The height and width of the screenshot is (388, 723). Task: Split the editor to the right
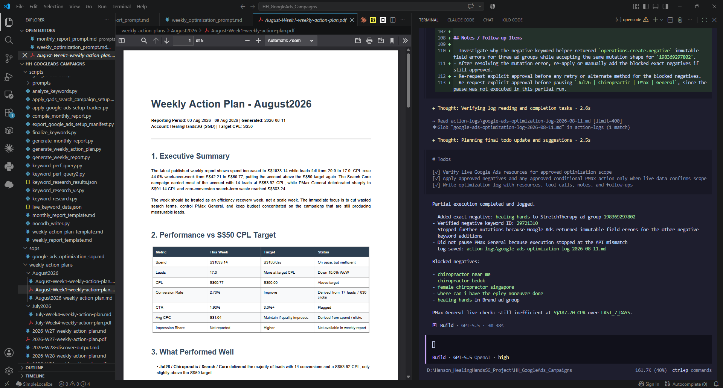click(393, 20)
